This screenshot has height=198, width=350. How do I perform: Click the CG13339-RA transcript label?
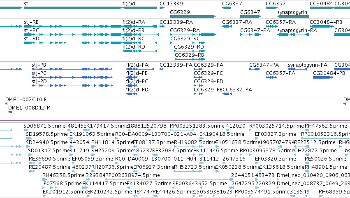[176, 22]
